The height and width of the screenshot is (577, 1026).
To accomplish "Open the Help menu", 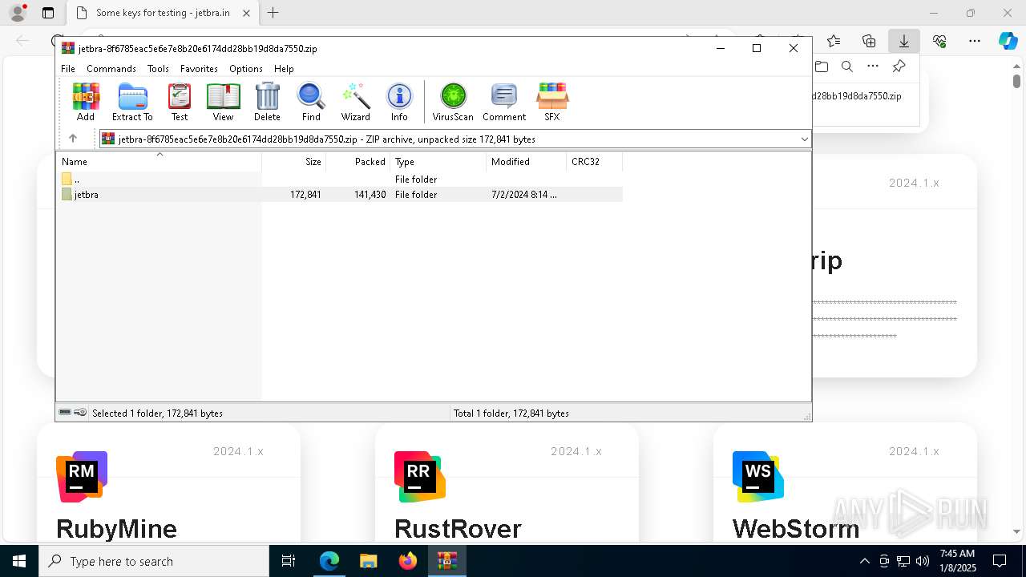I will pyautogui.click(x=284, y=69).
